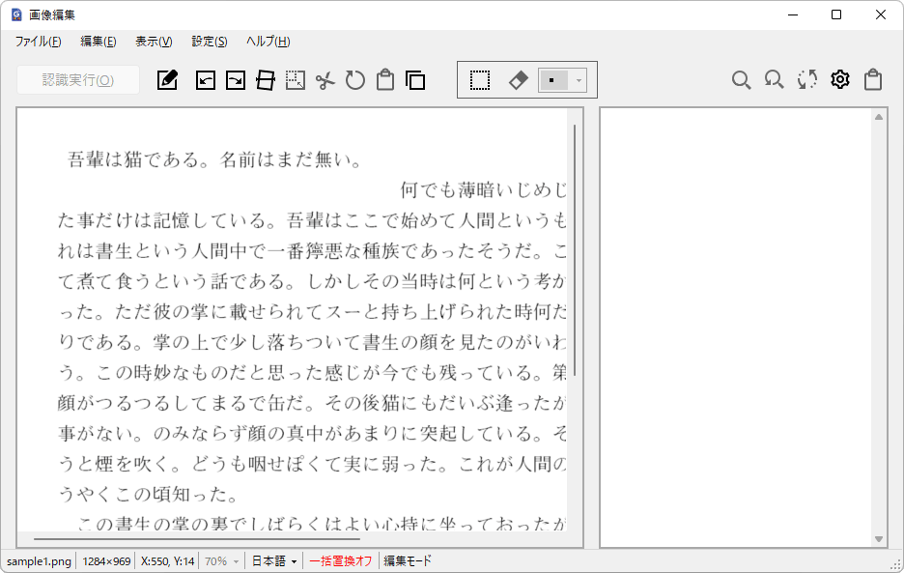Click the magnifier search icon
904x573 pixels.
pos(741,79)
